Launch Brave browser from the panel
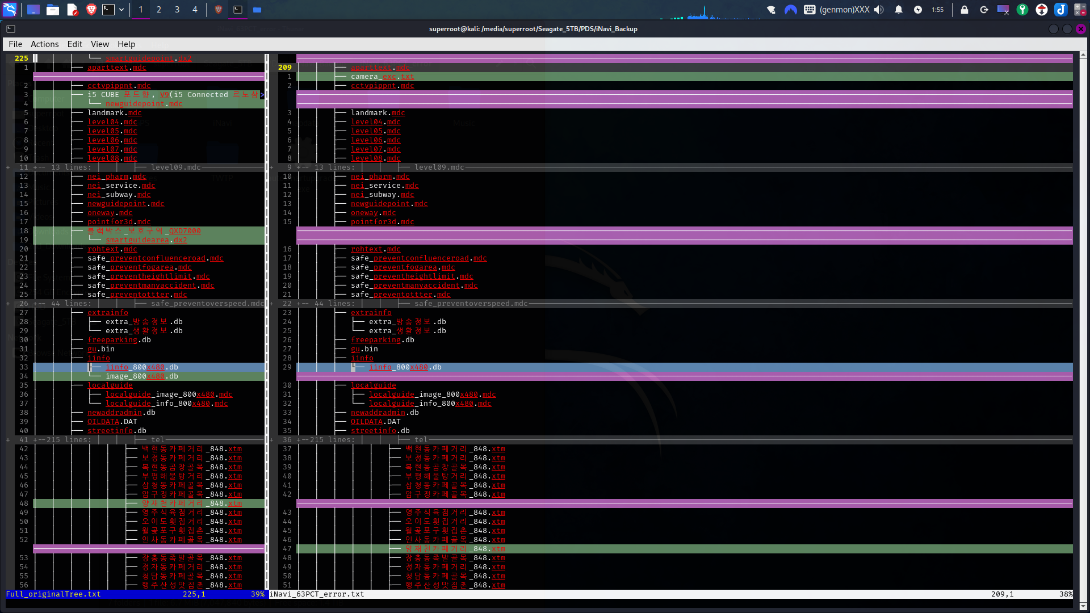 point(91,10)
